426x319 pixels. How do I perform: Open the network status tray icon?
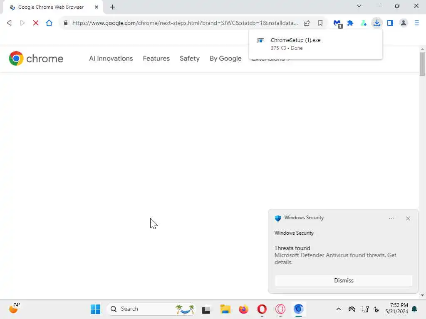click(x=365, y=309)
